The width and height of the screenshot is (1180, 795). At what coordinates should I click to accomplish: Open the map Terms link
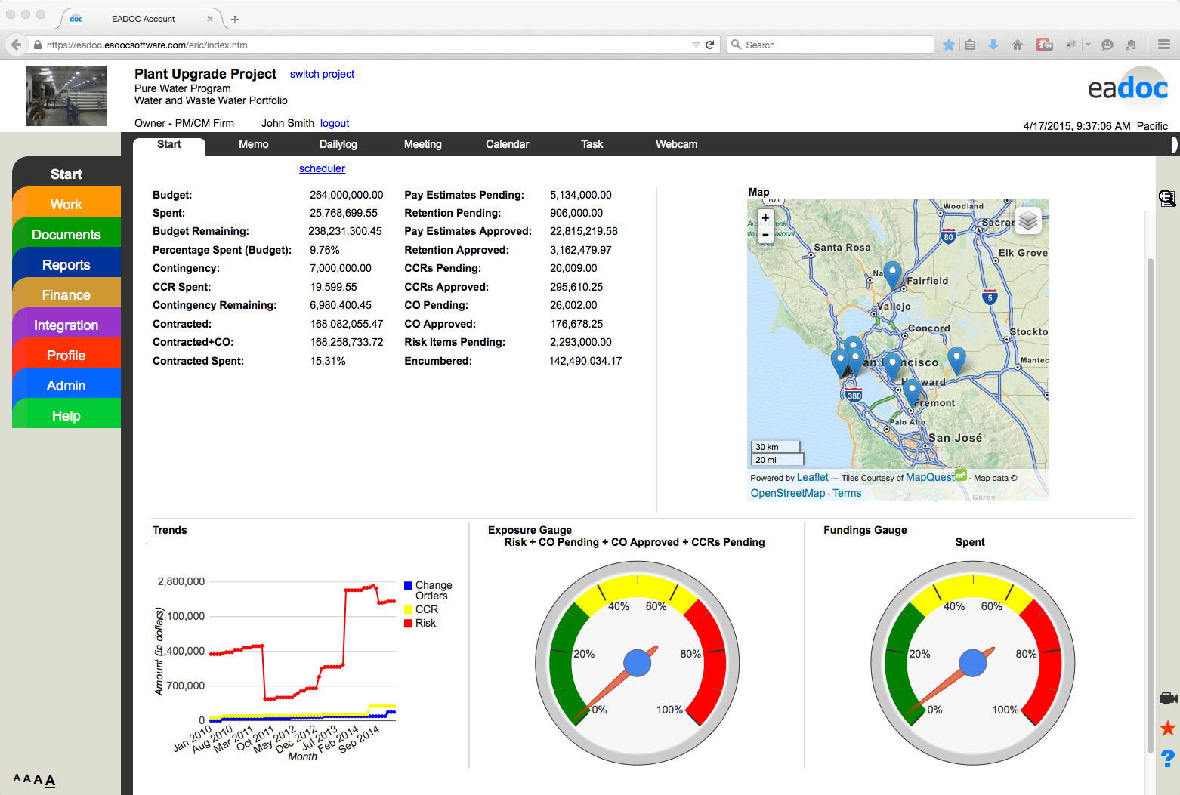click(x=847, y=493)
